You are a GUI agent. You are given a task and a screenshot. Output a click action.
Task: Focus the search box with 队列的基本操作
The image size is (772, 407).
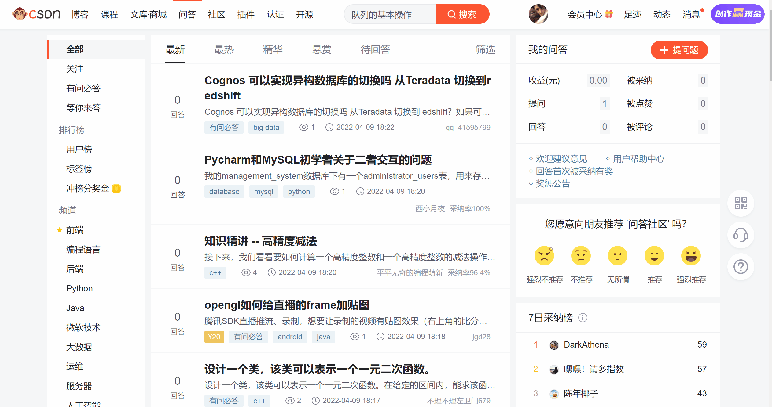pos(390,14)
